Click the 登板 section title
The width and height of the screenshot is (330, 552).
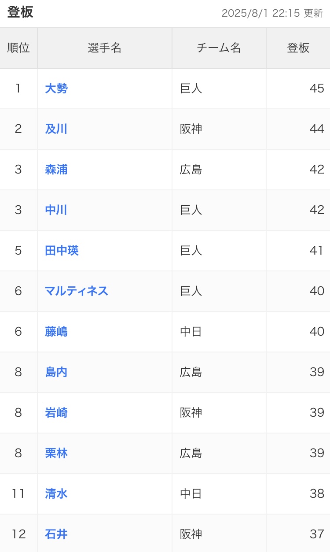20,12
